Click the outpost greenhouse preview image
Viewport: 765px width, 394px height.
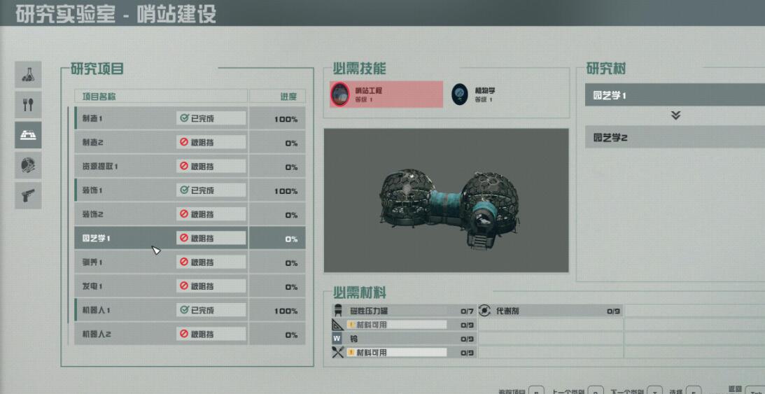pos(446,200)
